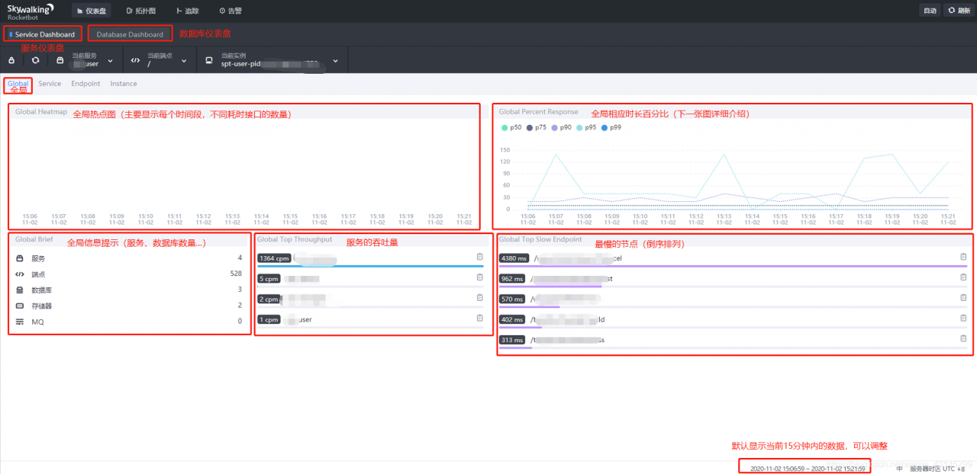The image size is (977, 474).
Task: Copy the 1 cpm service name
Action: click(480, 318)
